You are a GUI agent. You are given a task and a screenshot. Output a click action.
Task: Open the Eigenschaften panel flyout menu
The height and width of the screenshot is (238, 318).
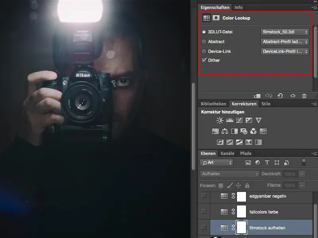pyautogui.click(x=314, y=8)
